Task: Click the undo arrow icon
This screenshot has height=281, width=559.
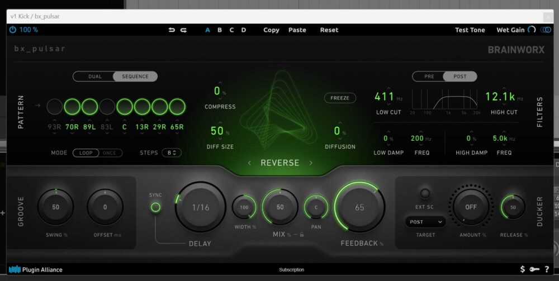Action: [172, 30]
